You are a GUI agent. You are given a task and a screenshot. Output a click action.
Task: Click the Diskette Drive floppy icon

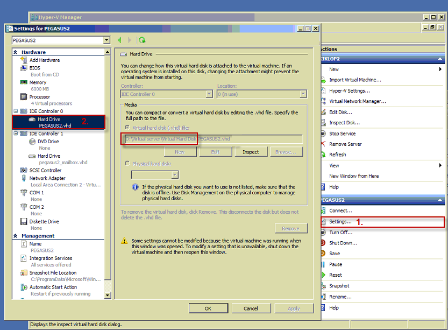click(x=24, y=222)
